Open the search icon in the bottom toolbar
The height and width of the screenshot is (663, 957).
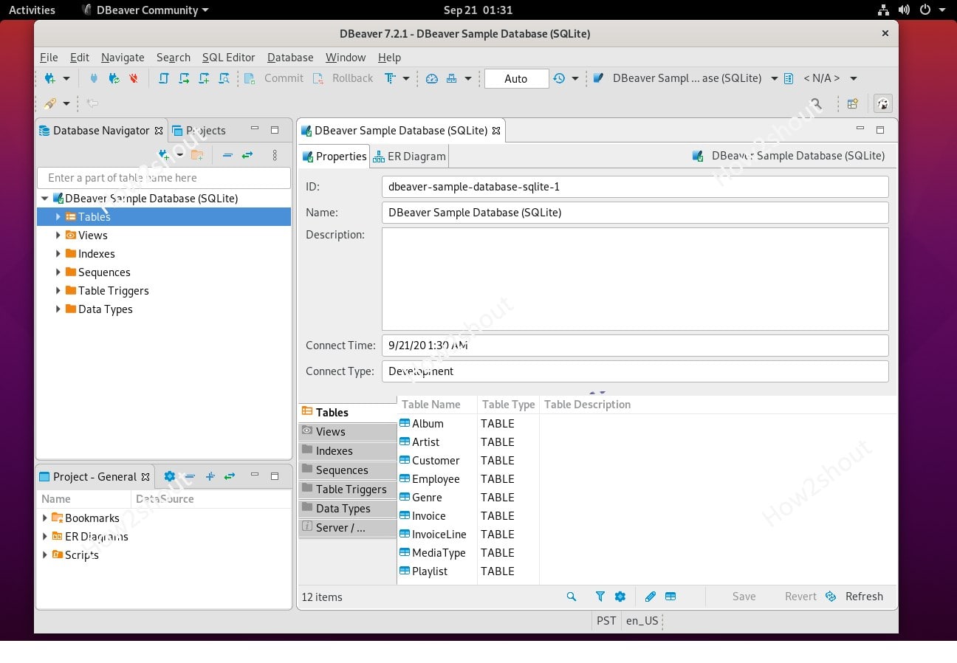pos(572,596)
